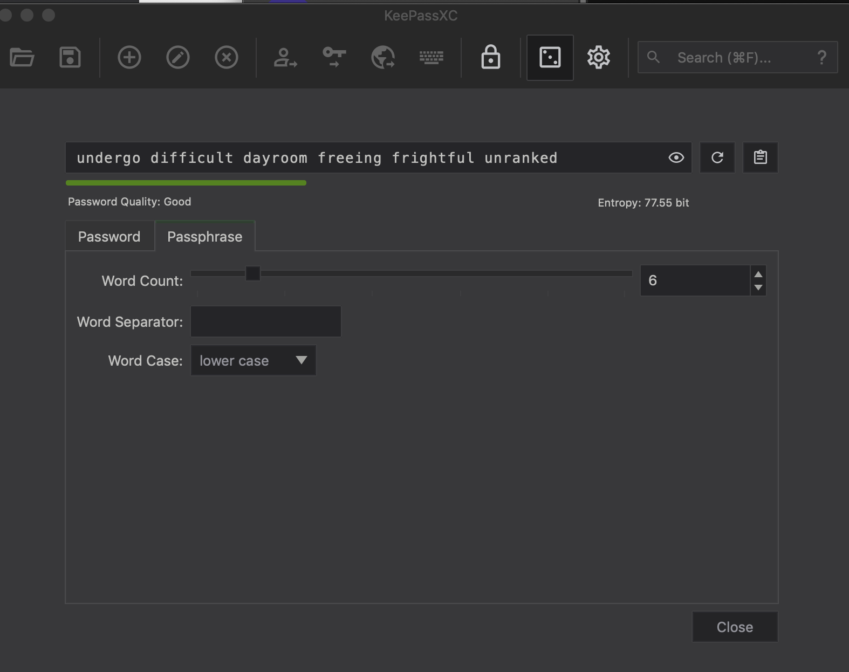Click the delete entry X icon

227,57
